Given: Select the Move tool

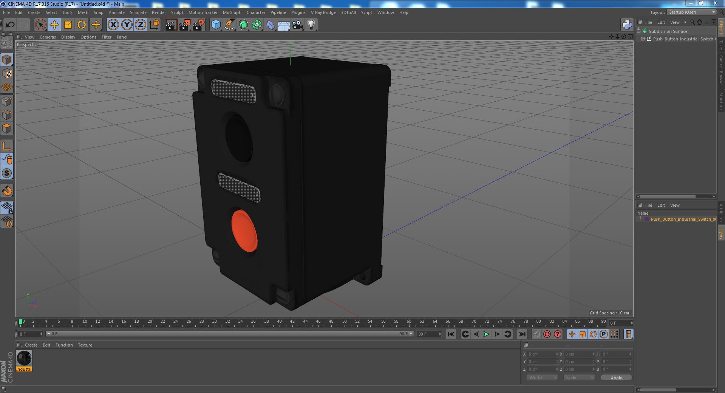Looking at the screenshot, I should 54,25.
